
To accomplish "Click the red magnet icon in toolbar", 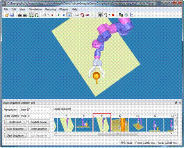I will [x=82, y=15].
